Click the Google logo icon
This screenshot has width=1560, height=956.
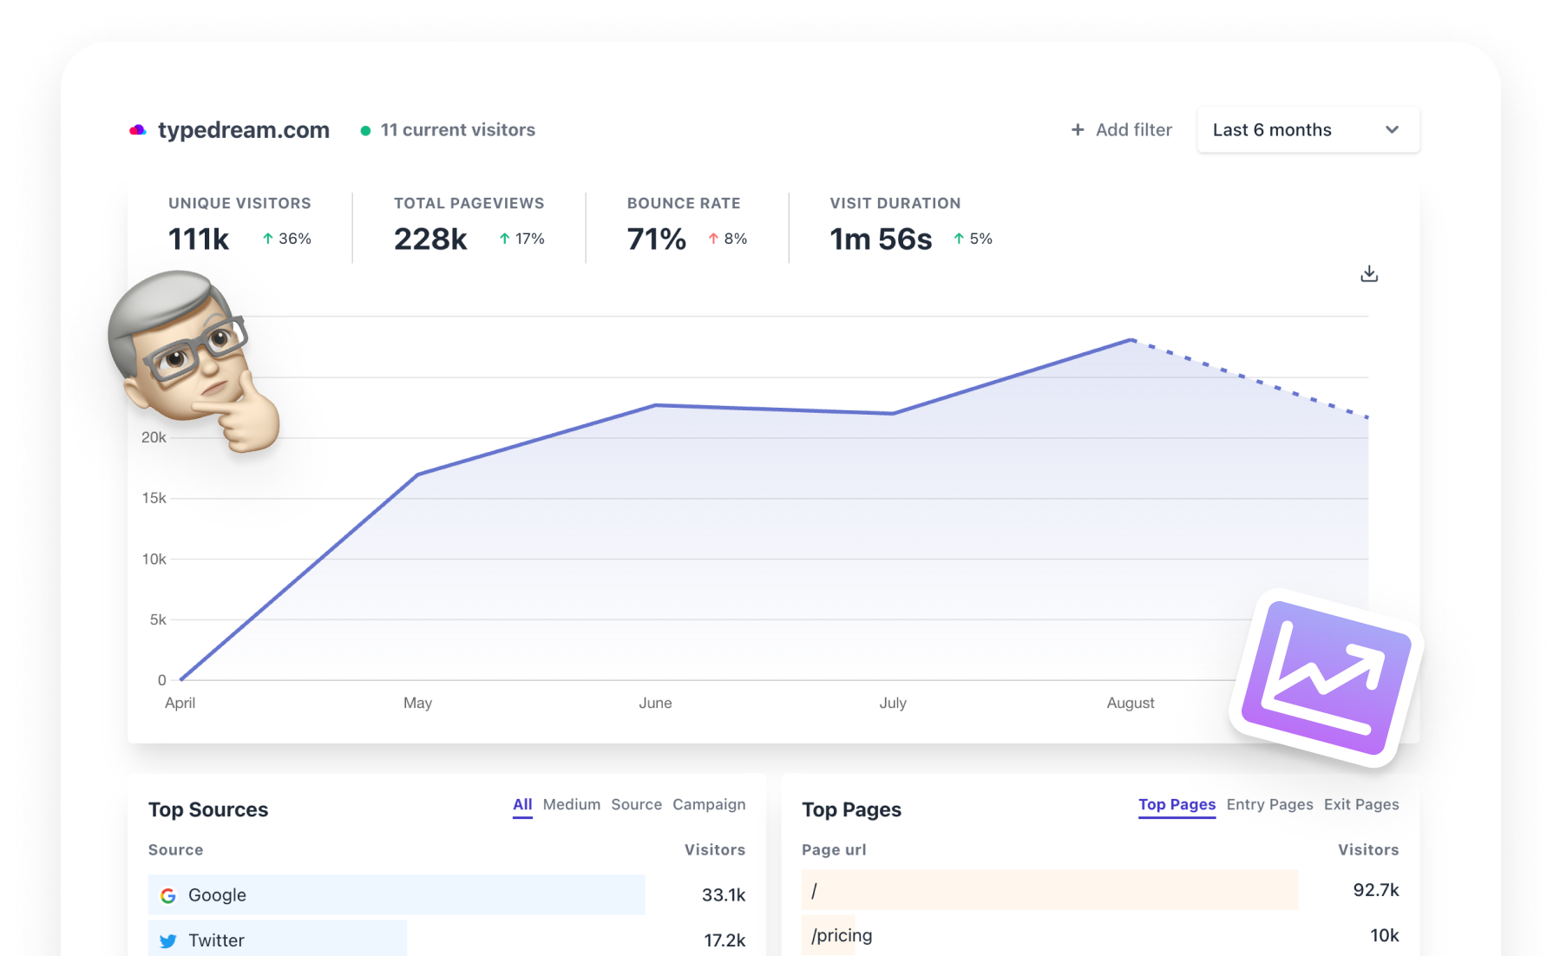(x=168, y=895)
